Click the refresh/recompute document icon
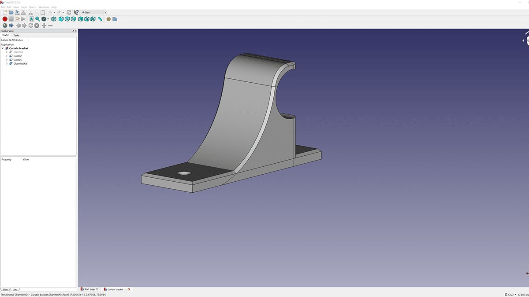Image resolution: width=529 pixels, height=297 pixels. point(68,12)
